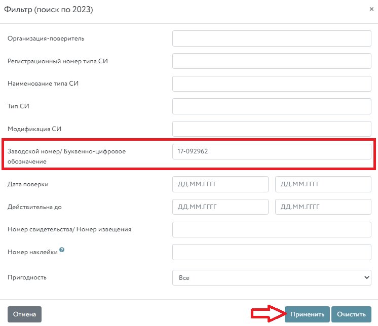The width and height of the screenshot is (378, 326).
Task: Click the help icon next to Номер наклейки
Action: (62, 250)
